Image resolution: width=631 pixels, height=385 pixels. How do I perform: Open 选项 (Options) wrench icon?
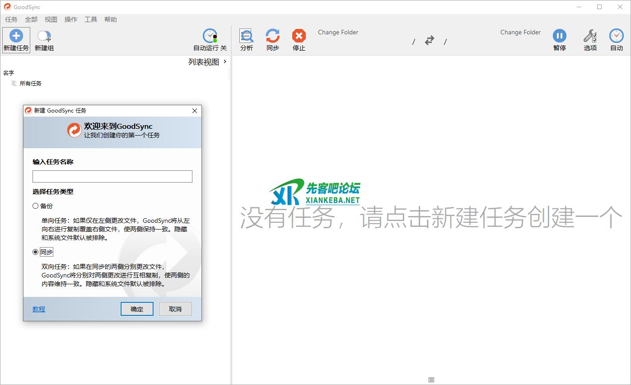(589, 36)
